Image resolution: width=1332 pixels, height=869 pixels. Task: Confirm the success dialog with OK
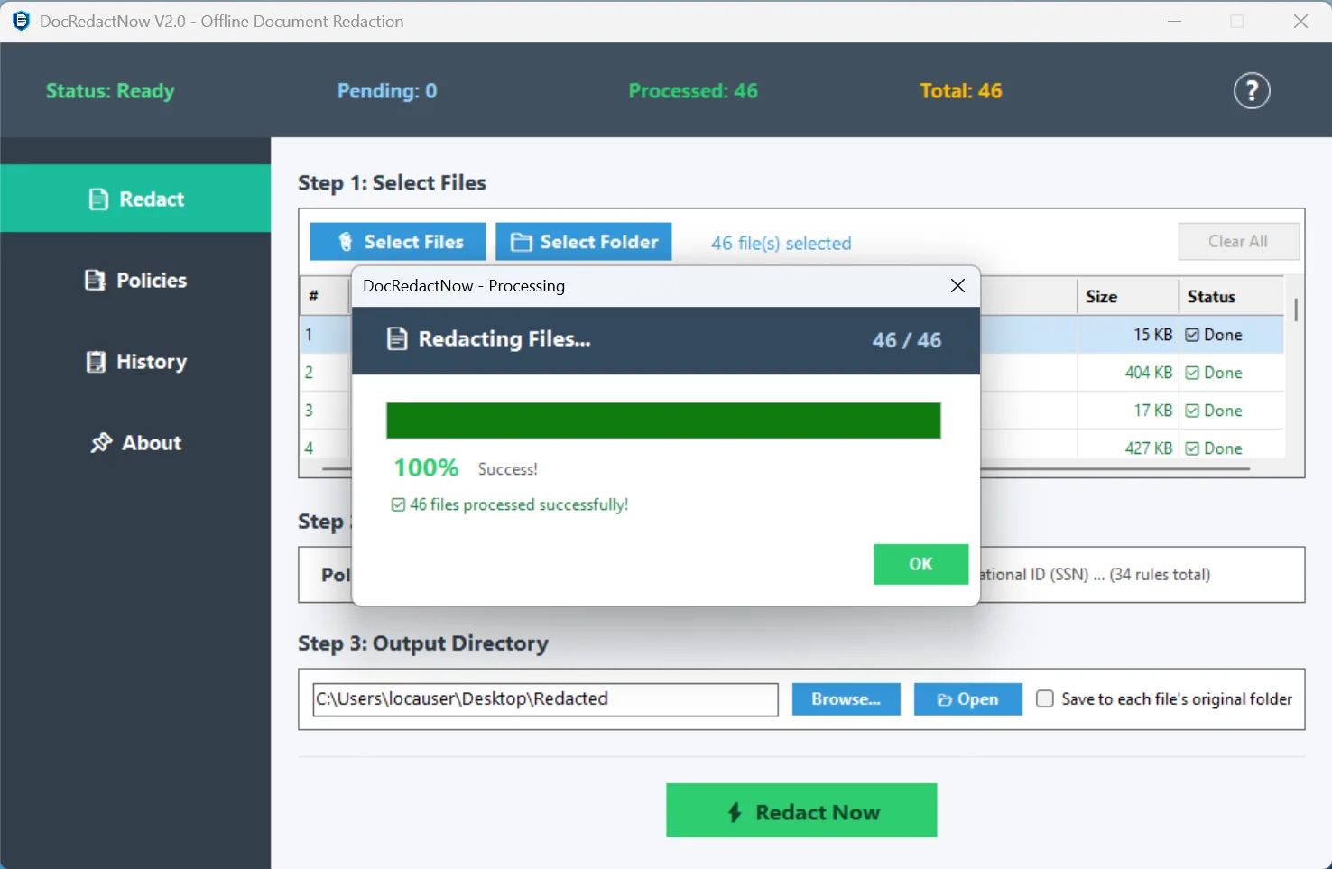[x=920, y=564]
